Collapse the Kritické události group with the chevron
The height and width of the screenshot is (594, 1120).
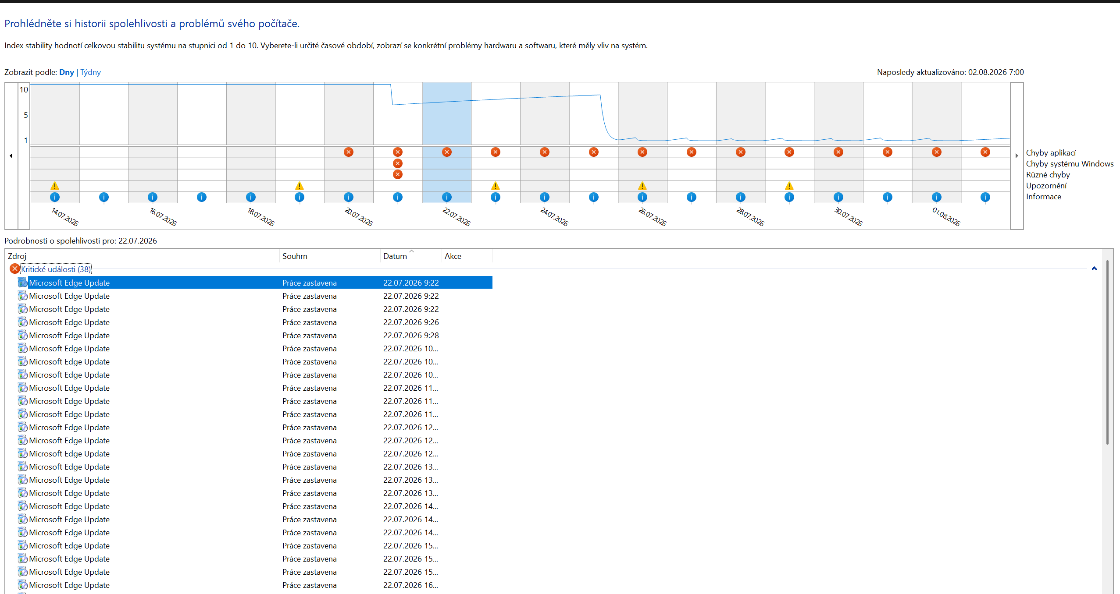point(1094,269)
